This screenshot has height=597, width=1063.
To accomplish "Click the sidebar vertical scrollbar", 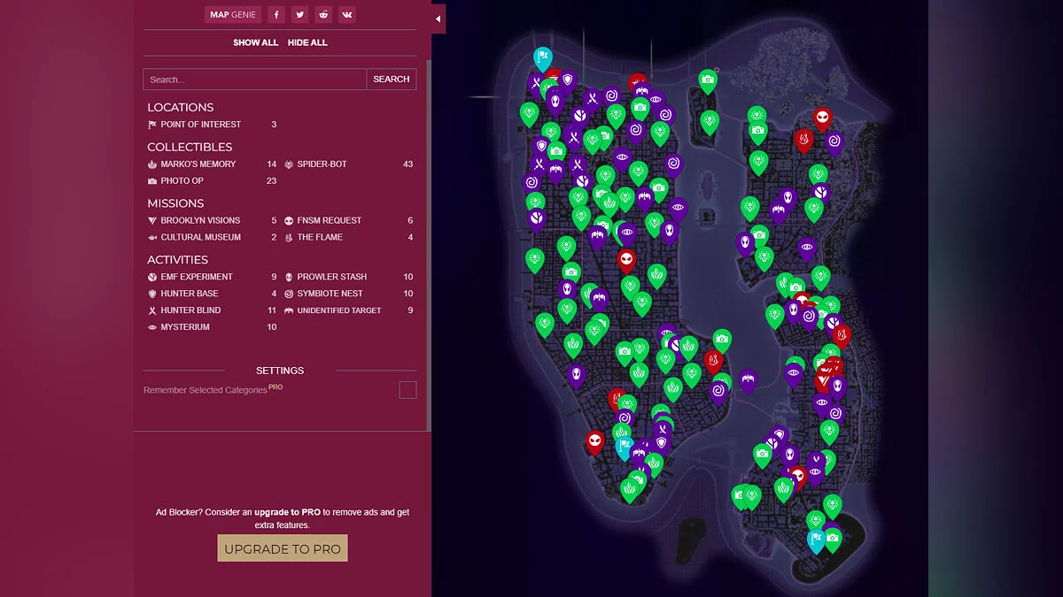I will coord(430,246).
